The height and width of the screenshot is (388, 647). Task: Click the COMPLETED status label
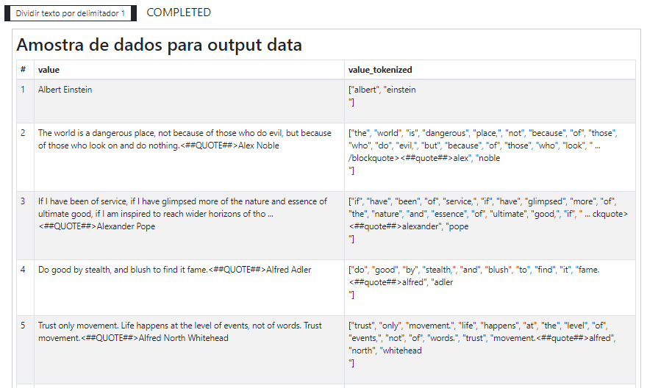tap(179, 12)
